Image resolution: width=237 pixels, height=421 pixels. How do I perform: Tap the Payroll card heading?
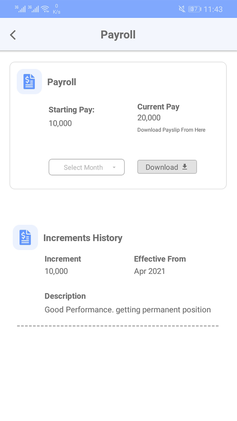(x=62, y=82)
